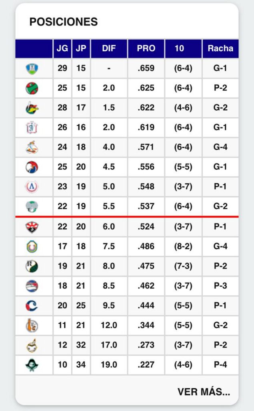Sort by the JG column header
Screen dimensions: 254x411
point(62,49)
